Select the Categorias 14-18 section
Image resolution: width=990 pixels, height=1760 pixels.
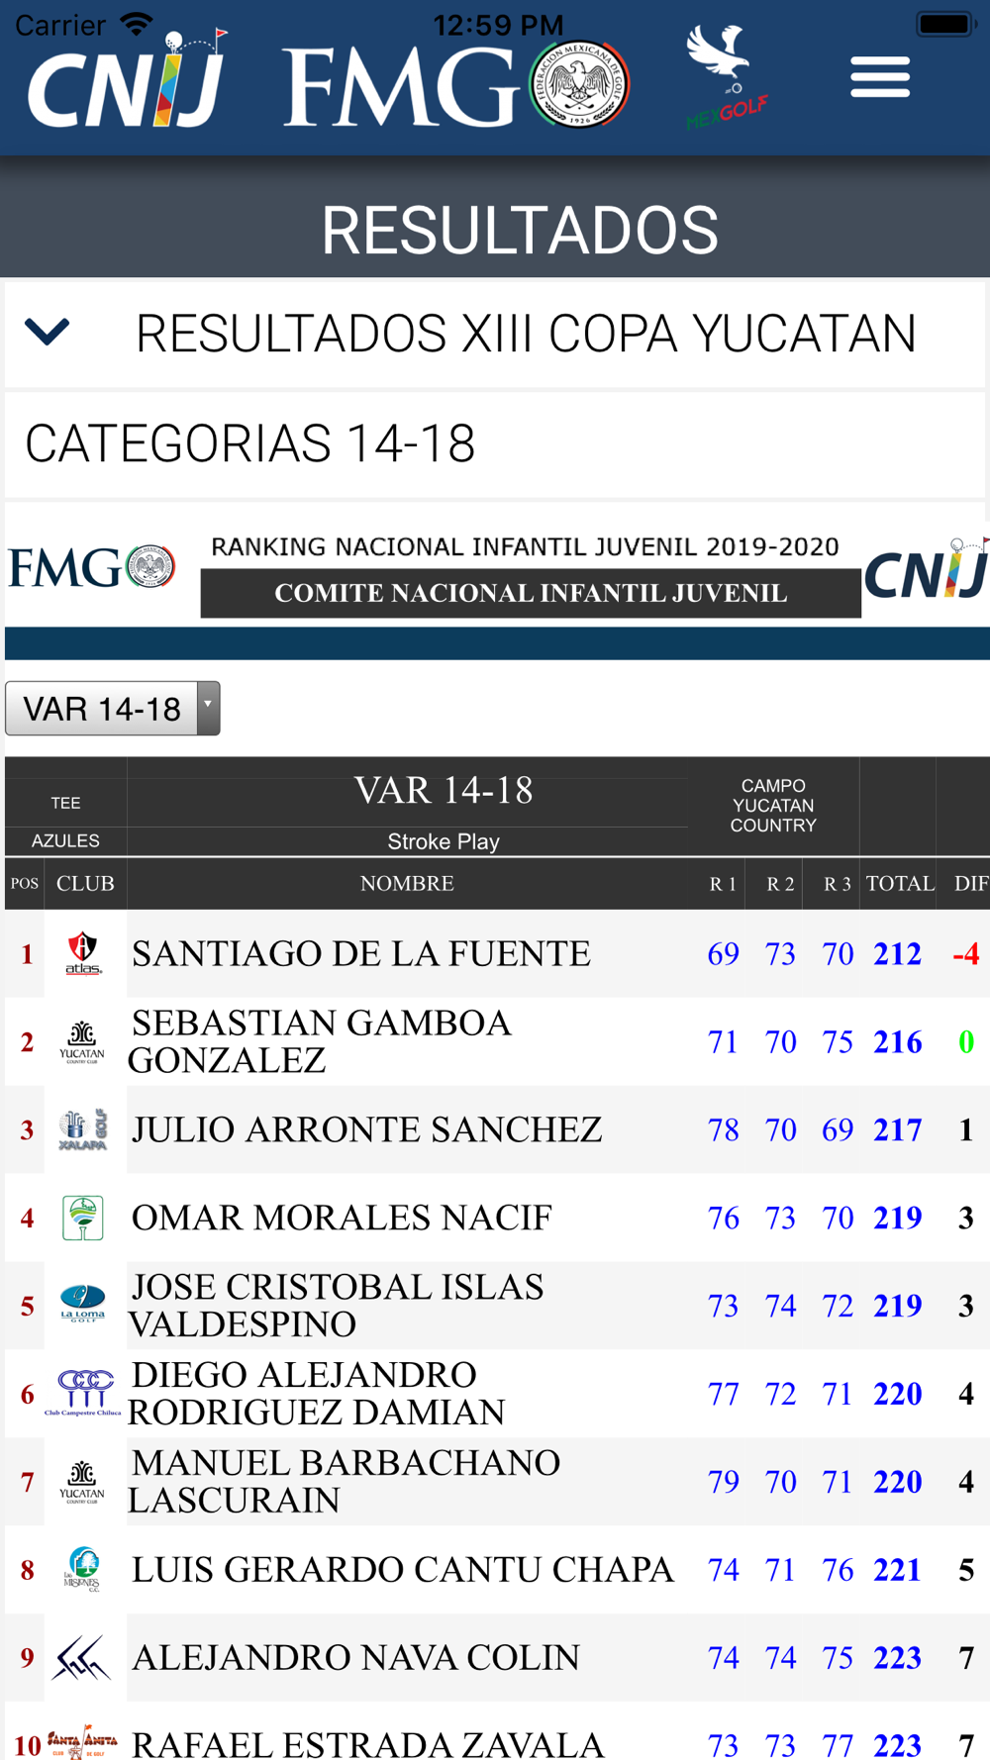click(x=495, y=443)
